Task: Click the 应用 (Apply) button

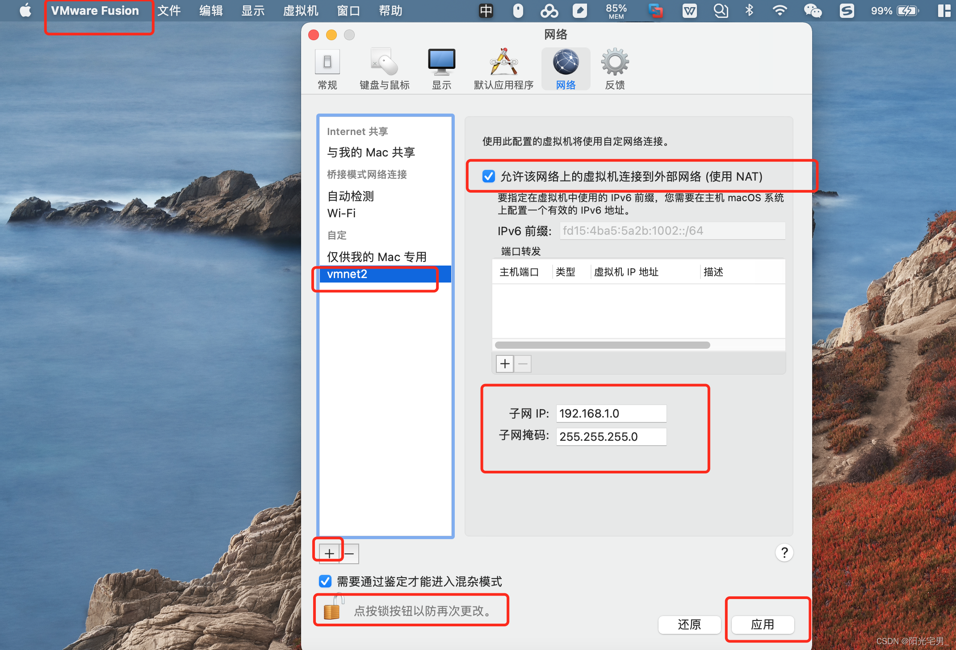Action: click(x=763, y=624)
